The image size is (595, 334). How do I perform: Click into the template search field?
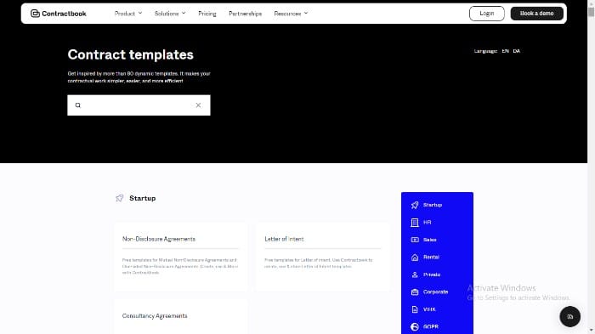(139, 105)
